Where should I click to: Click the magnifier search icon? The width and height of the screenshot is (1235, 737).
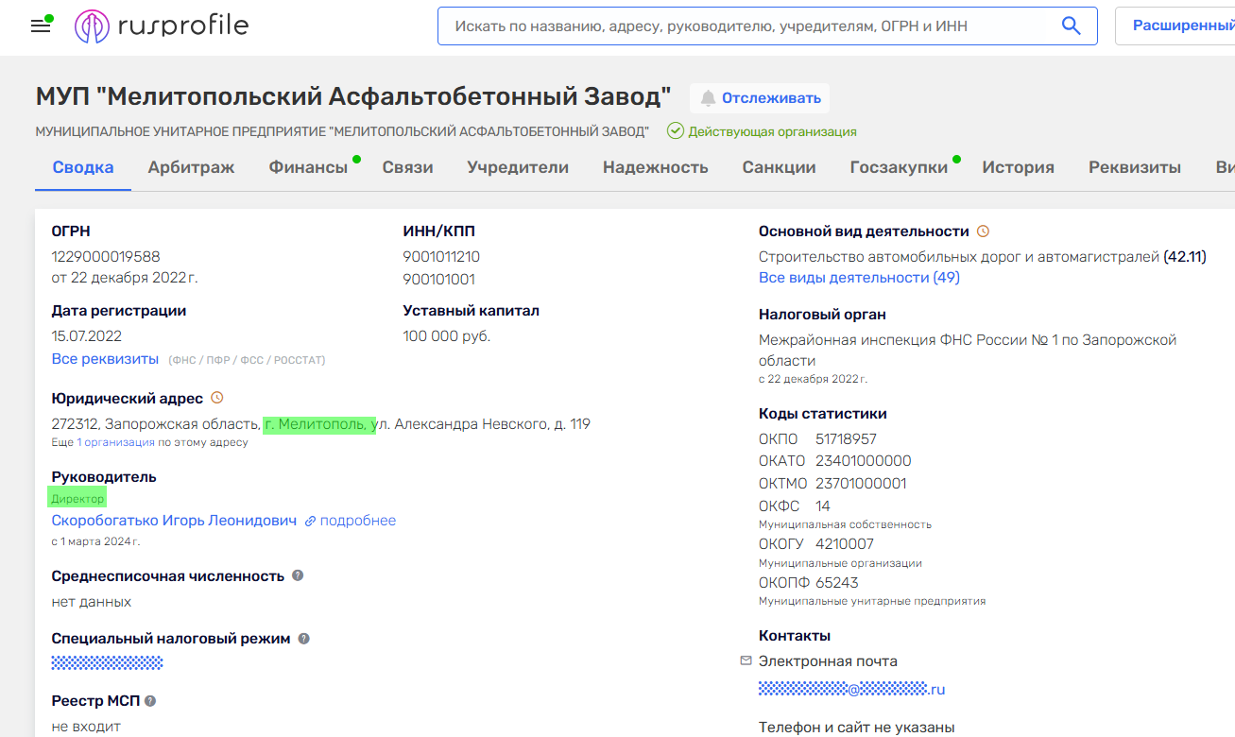1071,26
